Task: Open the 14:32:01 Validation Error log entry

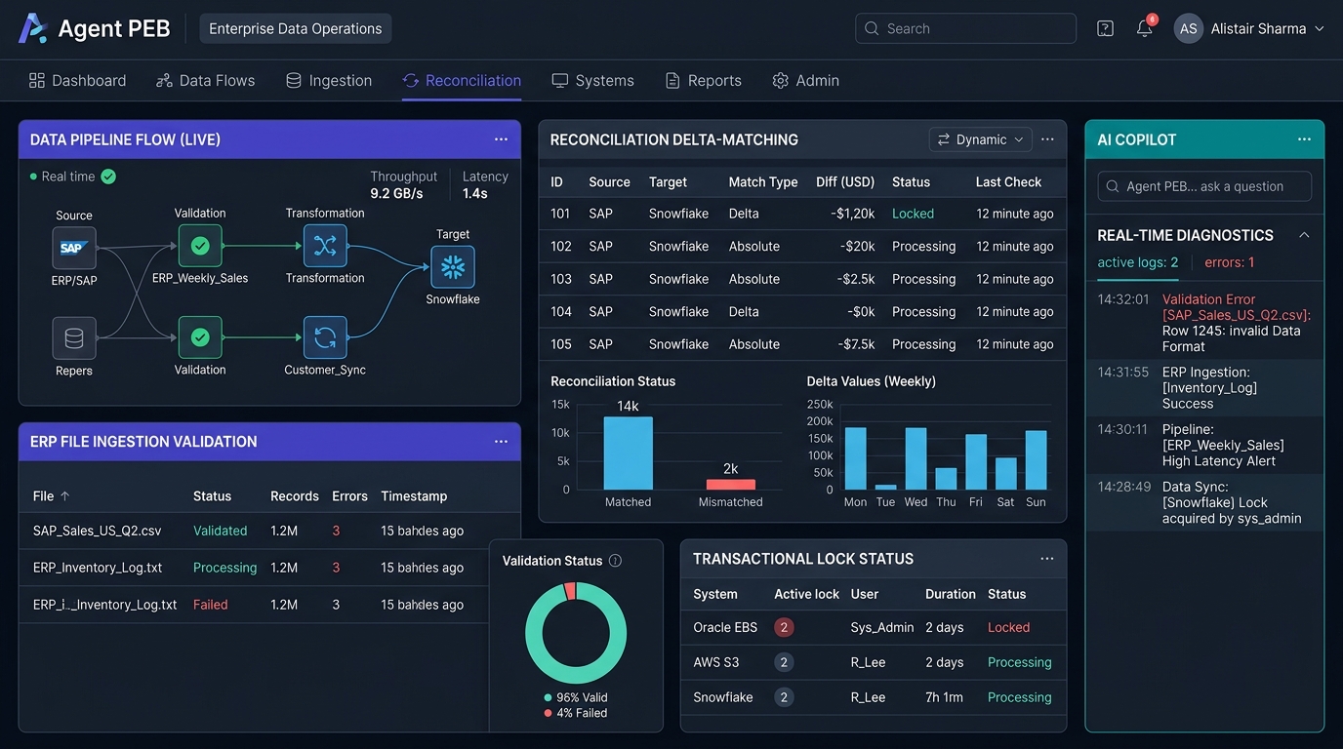Action: pos(1204,323)
